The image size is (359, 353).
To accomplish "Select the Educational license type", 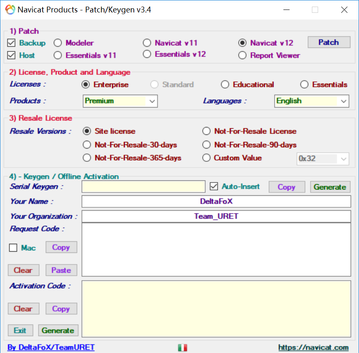I will 225,84.
